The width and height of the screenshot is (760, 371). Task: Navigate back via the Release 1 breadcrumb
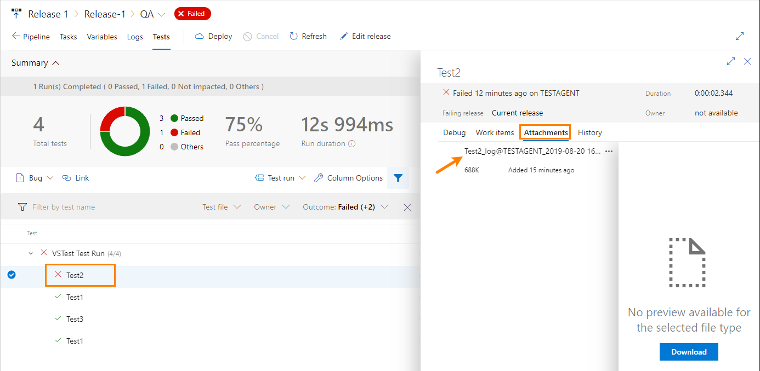pyautogui.click(x=48, y=14)
